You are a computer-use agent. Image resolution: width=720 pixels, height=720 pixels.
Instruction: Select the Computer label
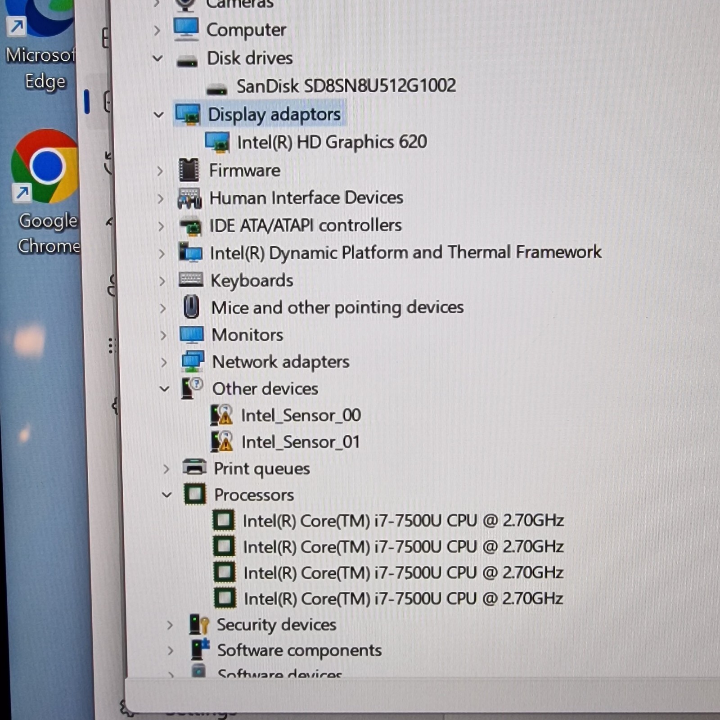point(246,30)
